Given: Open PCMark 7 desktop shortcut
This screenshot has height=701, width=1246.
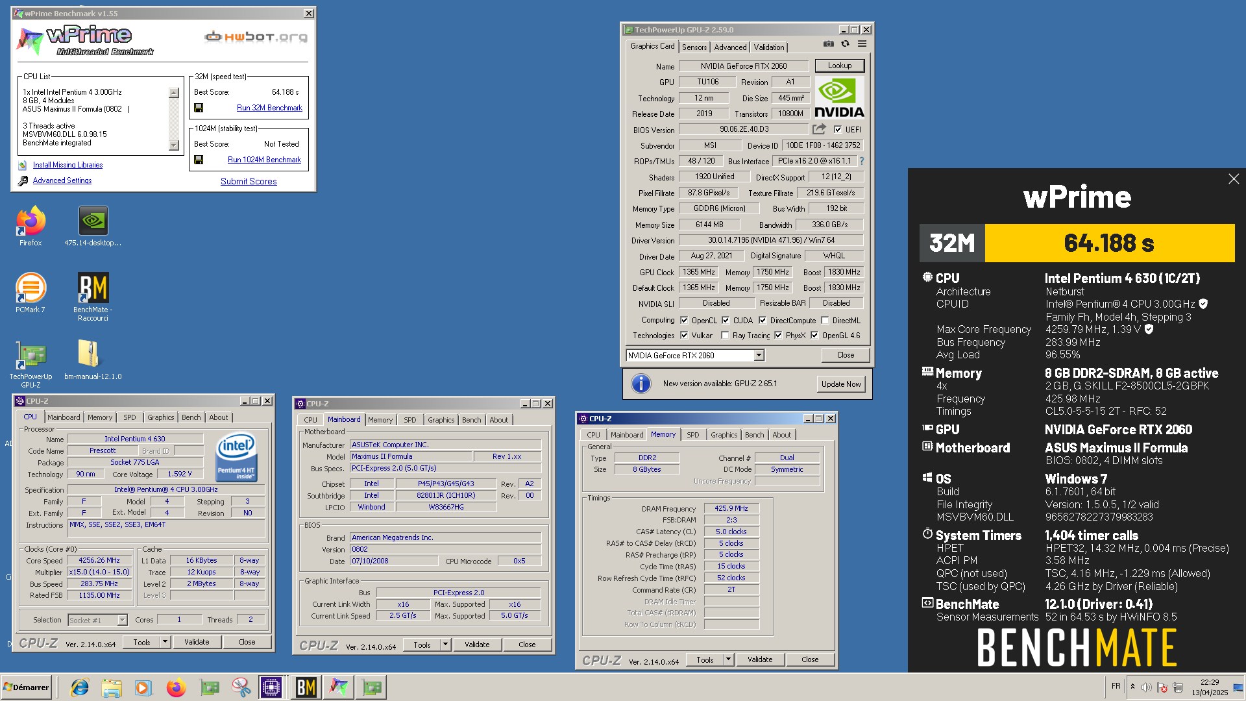Looking at the screenshot, I should coord(31,293).
